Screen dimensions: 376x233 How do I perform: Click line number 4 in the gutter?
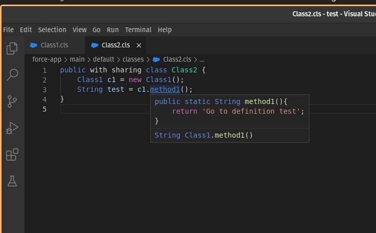click(45, 99)
